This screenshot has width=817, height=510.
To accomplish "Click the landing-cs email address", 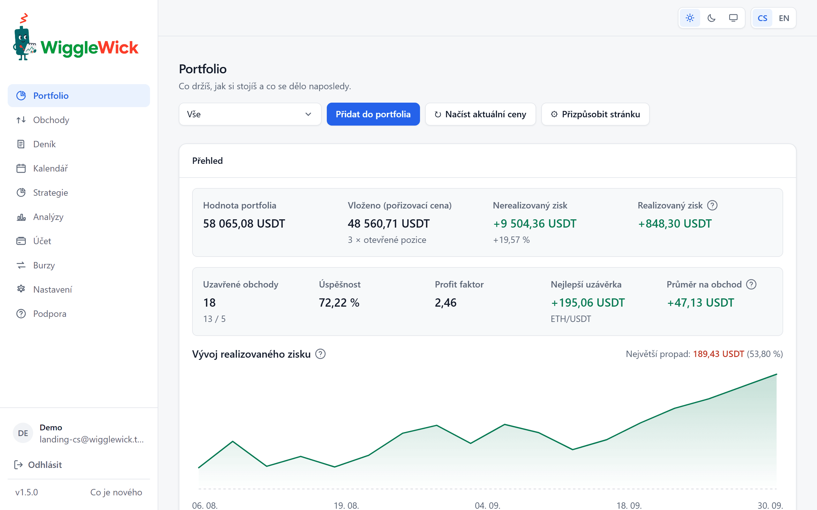I will [x=92, y=439].
